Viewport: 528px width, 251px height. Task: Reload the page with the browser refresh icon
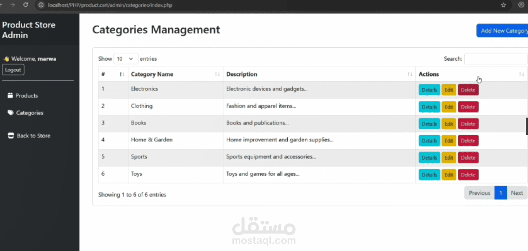click(26, 5)
